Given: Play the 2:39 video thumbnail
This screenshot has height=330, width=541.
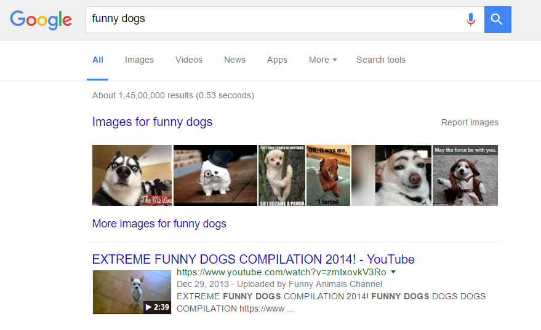Looking at the screenshot, I should point(132,292).
